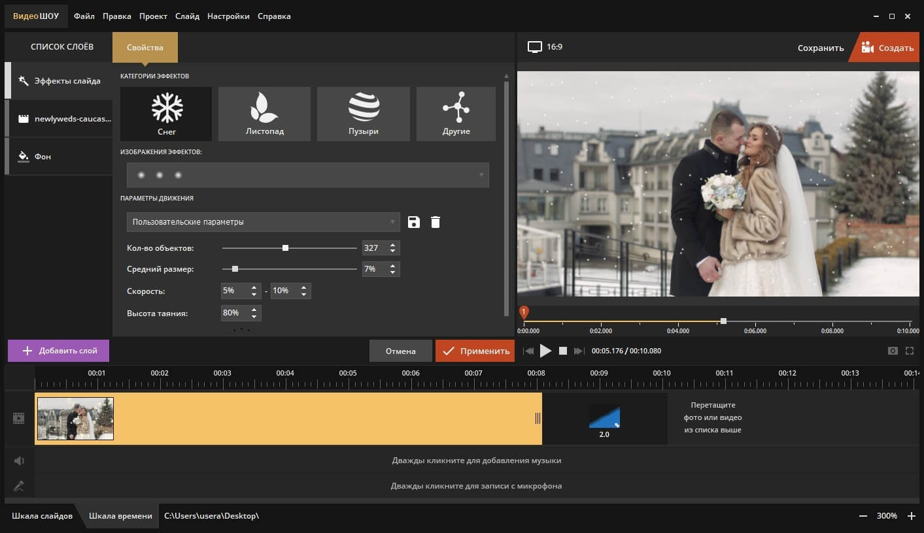Save motion preset with floppy disk icon
Image resolution: width=924 pixels, height=533 pixels.
pos(413,222)
